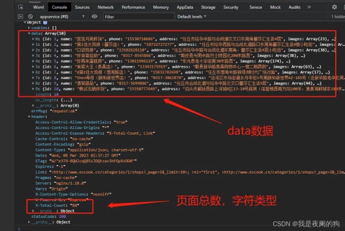Activate the inspect element picker icon
Image resolution: width=345 pixels, height=231 pixels.
[x=21, y=7]
